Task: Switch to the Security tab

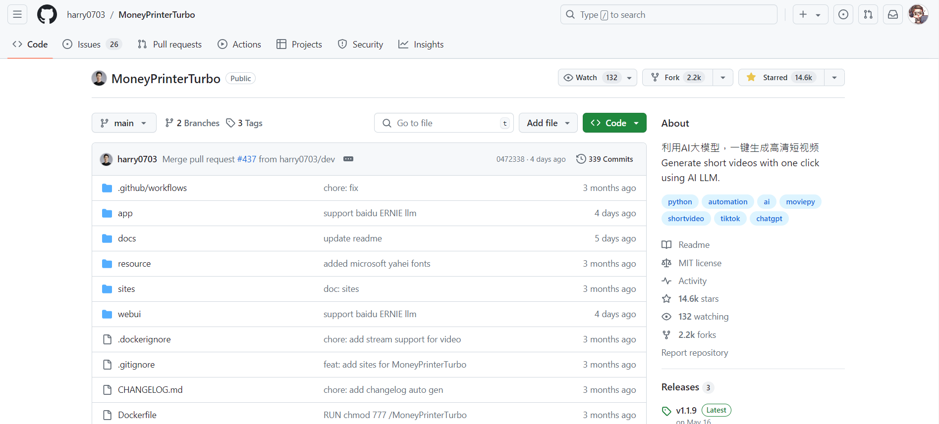Action: pos(360,44)
